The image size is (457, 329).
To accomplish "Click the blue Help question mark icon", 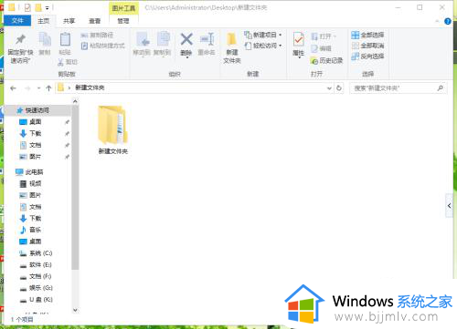I will tap(448, 21).
